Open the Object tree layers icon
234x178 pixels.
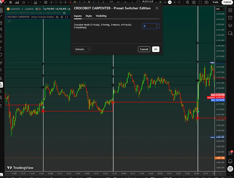(230, 26)
